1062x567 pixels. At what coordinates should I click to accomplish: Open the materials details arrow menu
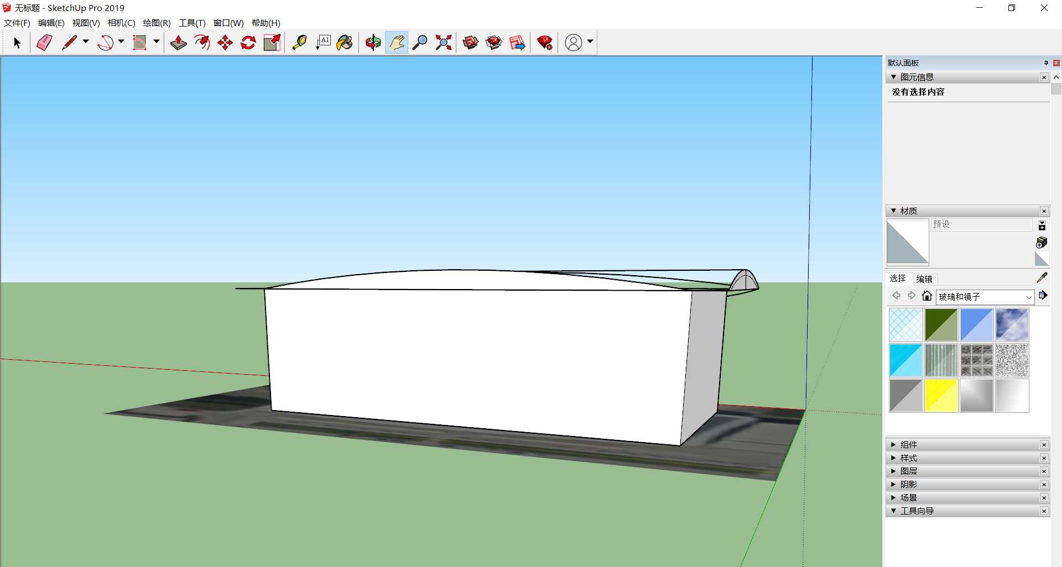pos(1043,296)
